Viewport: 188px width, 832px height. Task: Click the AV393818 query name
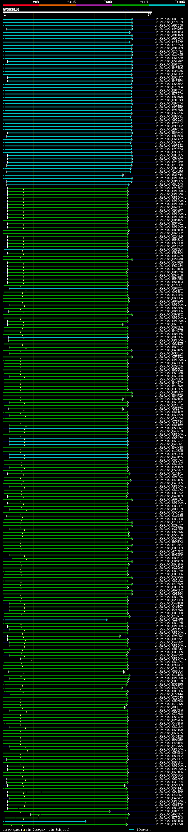point(11,10)
